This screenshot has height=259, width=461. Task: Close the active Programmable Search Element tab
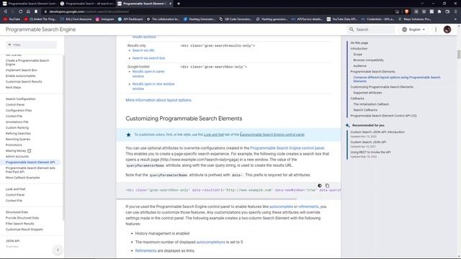[x=170, y=4]
